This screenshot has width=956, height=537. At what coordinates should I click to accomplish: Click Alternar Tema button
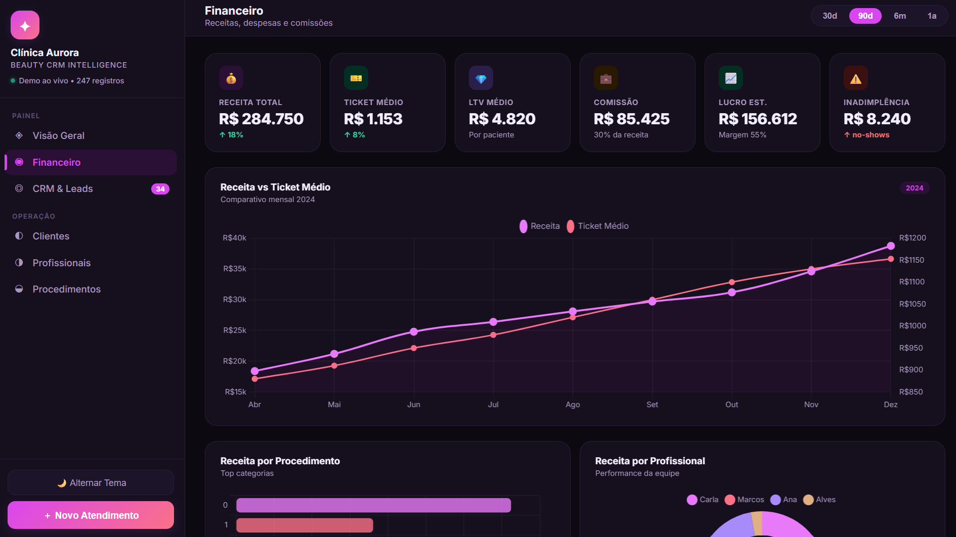click(x=91, y=482)
